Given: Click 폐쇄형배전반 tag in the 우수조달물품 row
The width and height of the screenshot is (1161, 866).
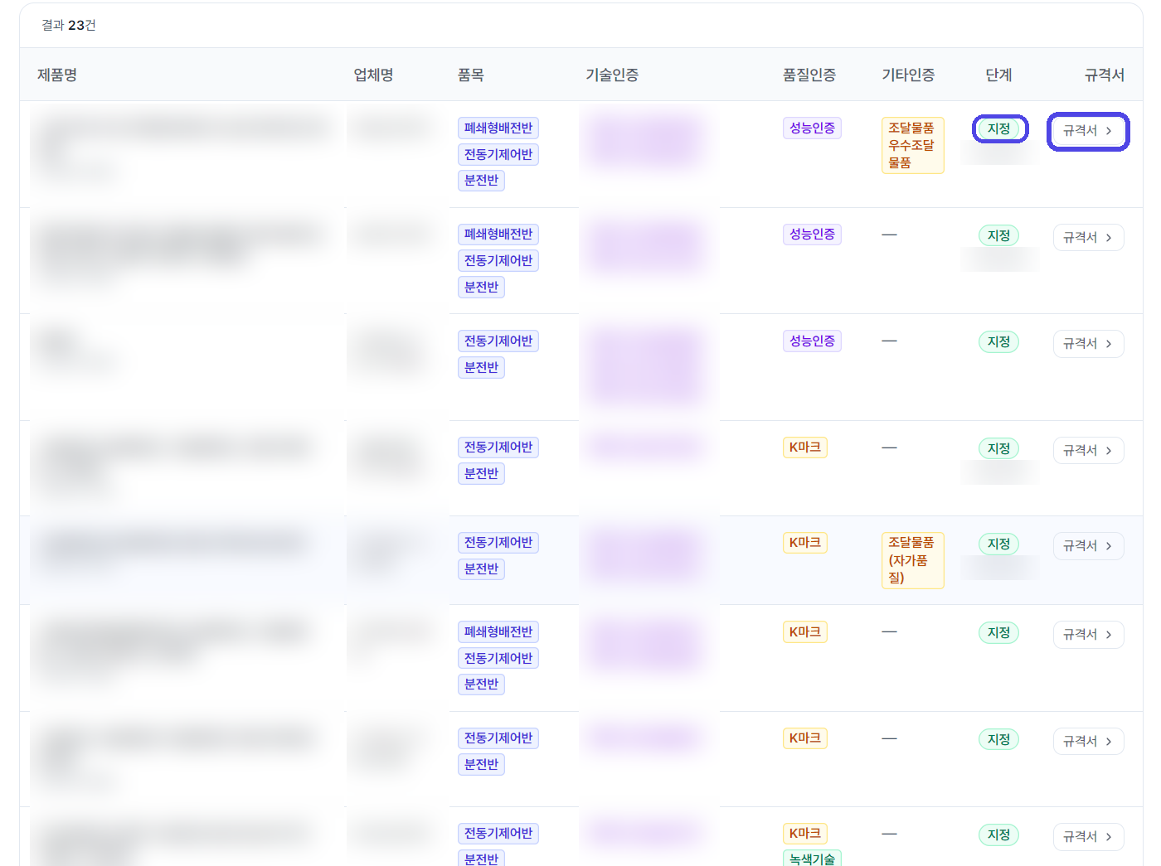Looking at the screenshot, I should click(x=498, y=128).
